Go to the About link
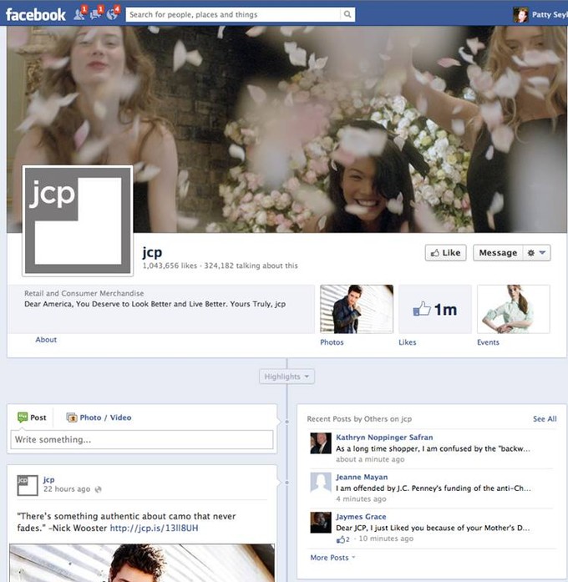Viewport: 568px width, 582px height. (x=46, y=340)
